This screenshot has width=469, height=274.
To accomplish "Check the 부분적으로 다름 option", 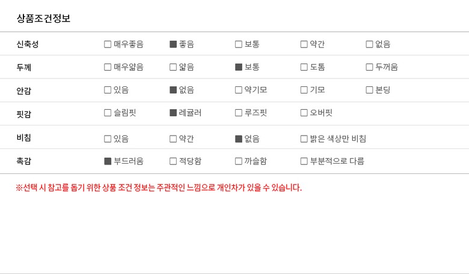I will click(304, 161).
